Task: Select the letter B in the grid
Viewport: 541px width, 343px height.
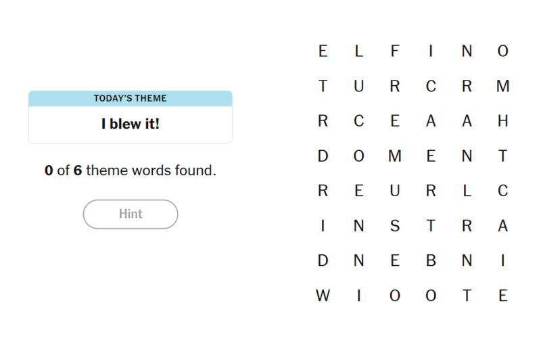Action: coord(431,261)
